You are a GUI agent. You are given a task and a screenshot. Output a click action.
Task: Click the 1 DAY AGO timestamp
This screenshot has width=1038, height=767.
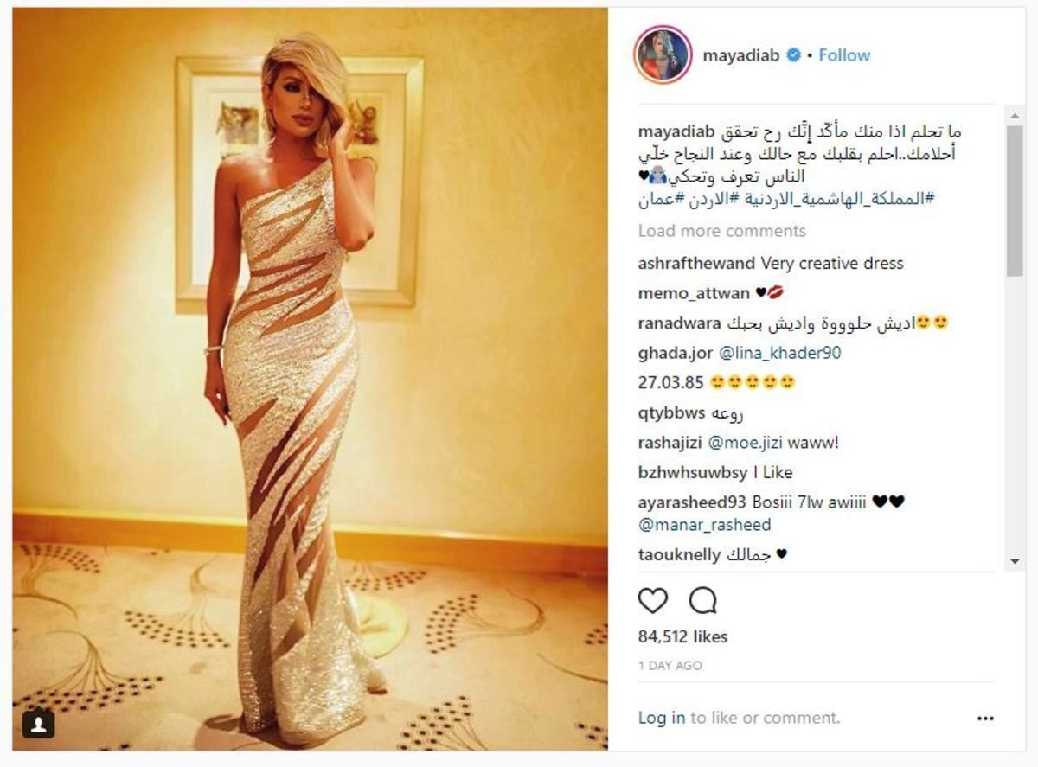[x=670, y=666]
